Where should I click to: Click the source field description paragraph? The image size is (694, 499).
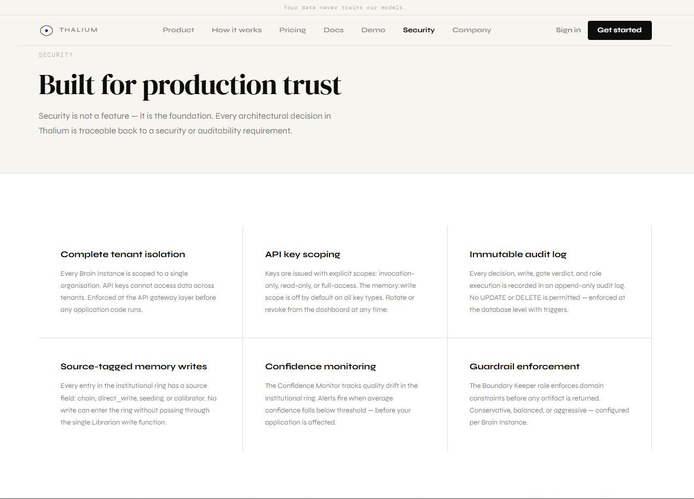[x=139, y=404]
